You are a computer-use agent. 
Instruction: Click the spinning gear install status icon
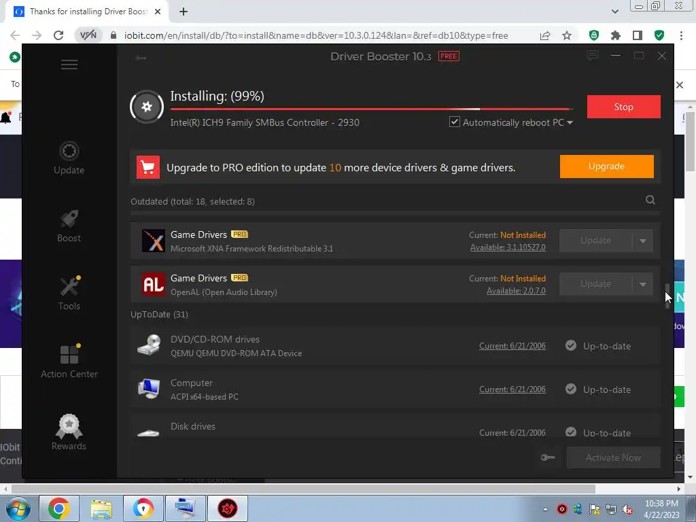tap(147, 107)
